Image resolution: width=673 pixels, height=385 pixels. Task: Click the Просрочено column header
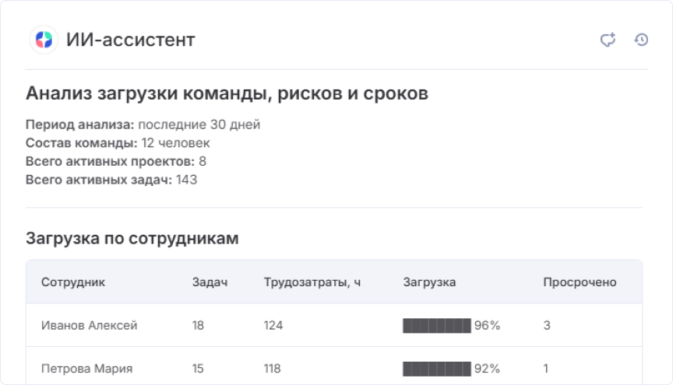[x=580, y=282]
